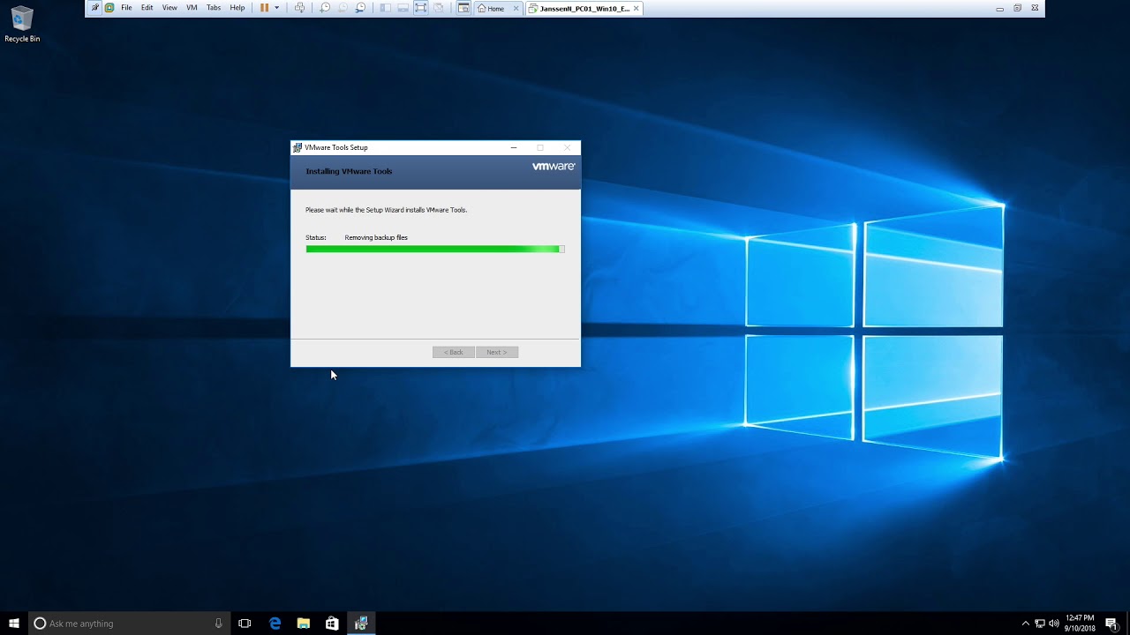
Task: Open Task View from the taskbar
Action: tap(245, 624)
